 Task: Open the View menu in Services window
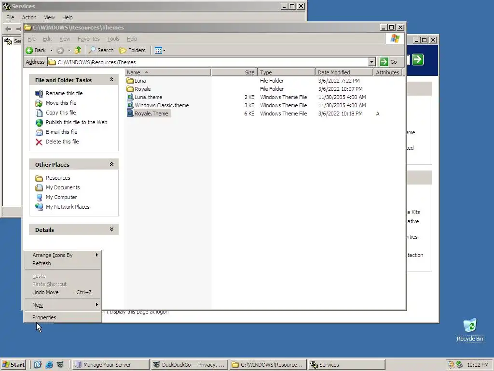(49, 17)
